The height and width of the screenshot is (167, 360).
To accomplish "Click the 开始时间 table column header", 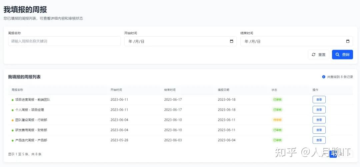I will point(116,90).
